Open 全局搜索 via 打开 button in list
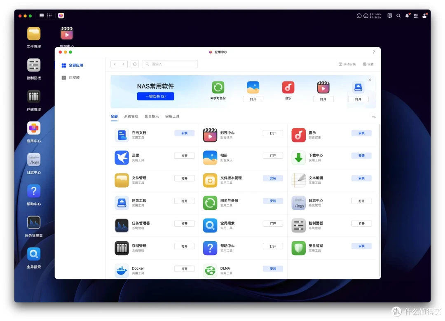This screenshot has height=321, width=445. 273,223
